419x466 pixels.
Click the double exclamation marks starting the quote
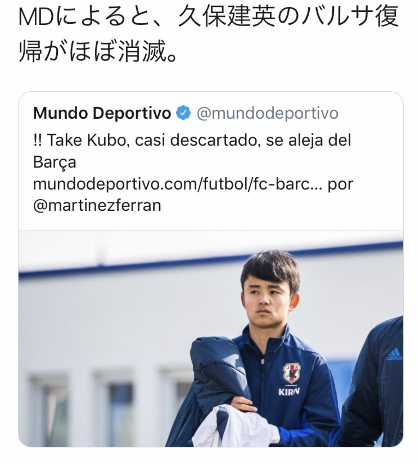tap(37, 140)
